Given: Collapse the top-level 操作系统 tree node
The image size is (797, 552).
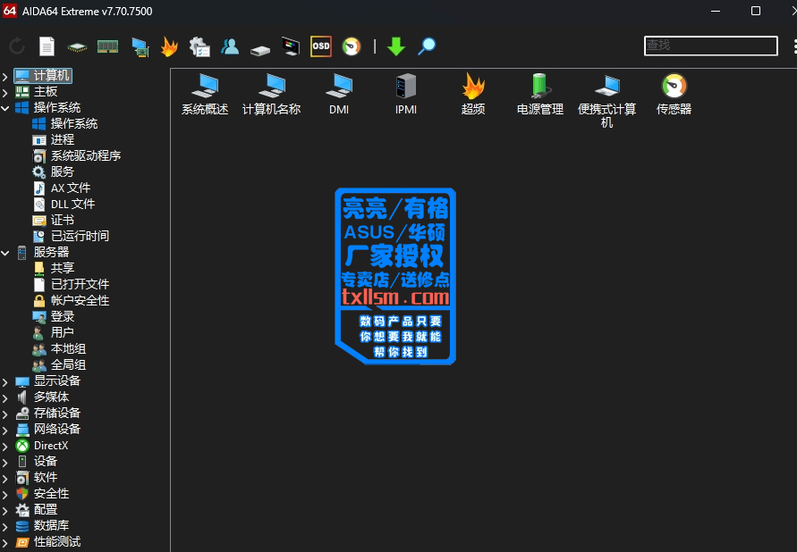Looking at the screenshot, I should 5,108.
